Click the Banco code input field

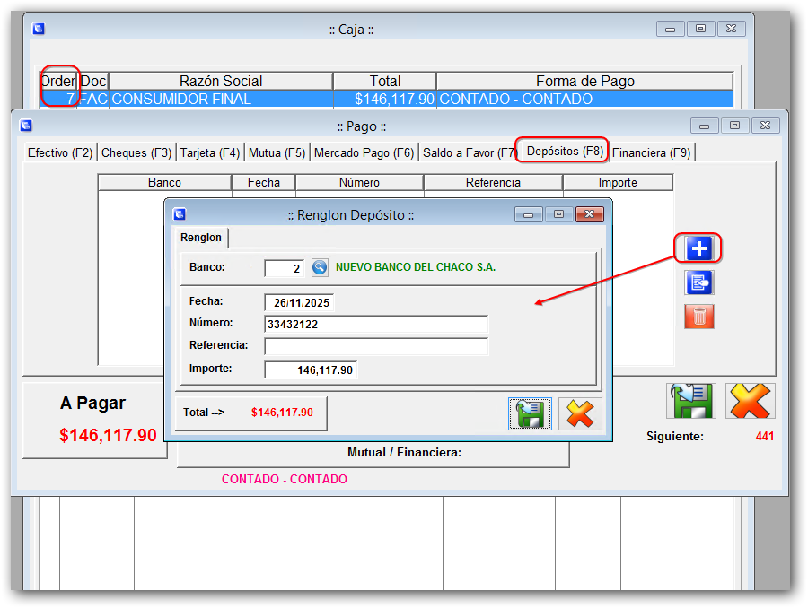tap(285, 268)
